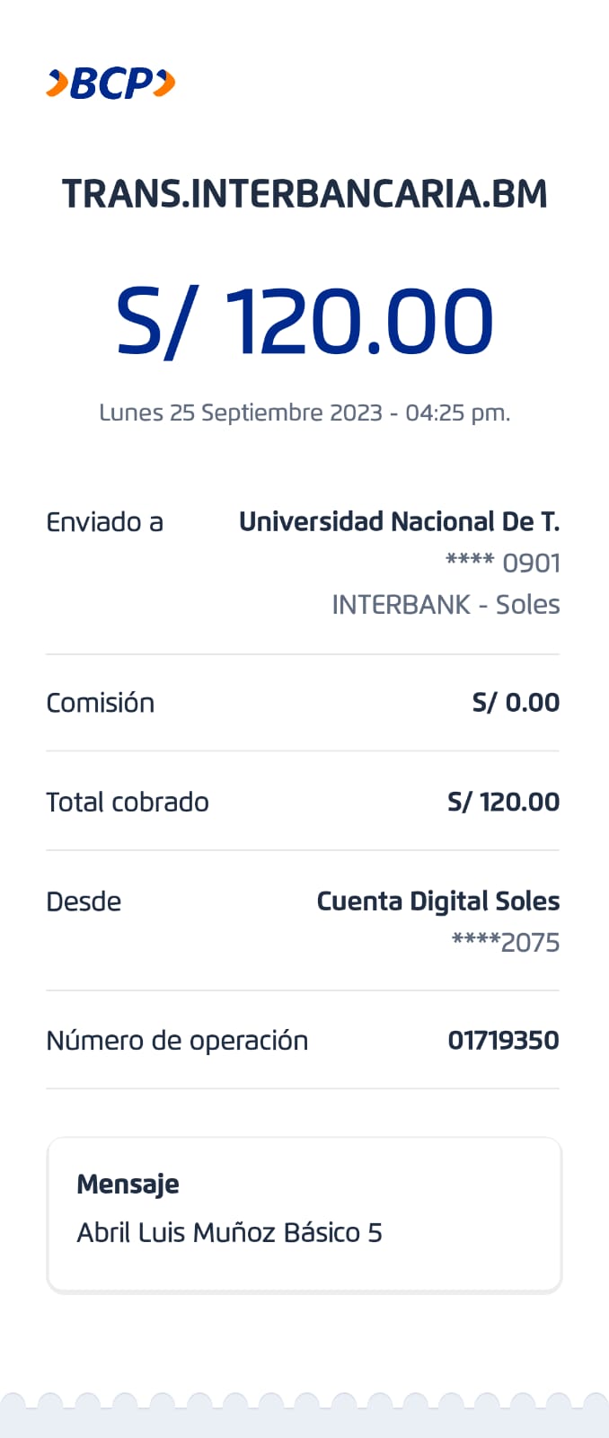Click the INTERBANK - Soles text
Screen dimensions: 609x1438
click(x=446, y=604)
